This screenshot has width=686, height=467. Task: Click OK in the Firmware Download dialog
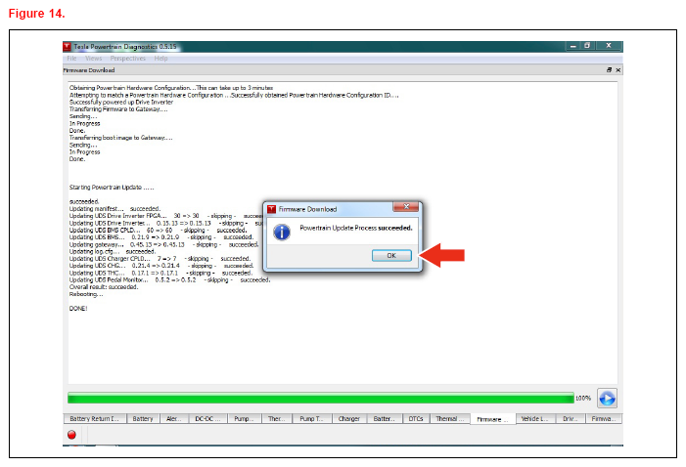[391, 256]
